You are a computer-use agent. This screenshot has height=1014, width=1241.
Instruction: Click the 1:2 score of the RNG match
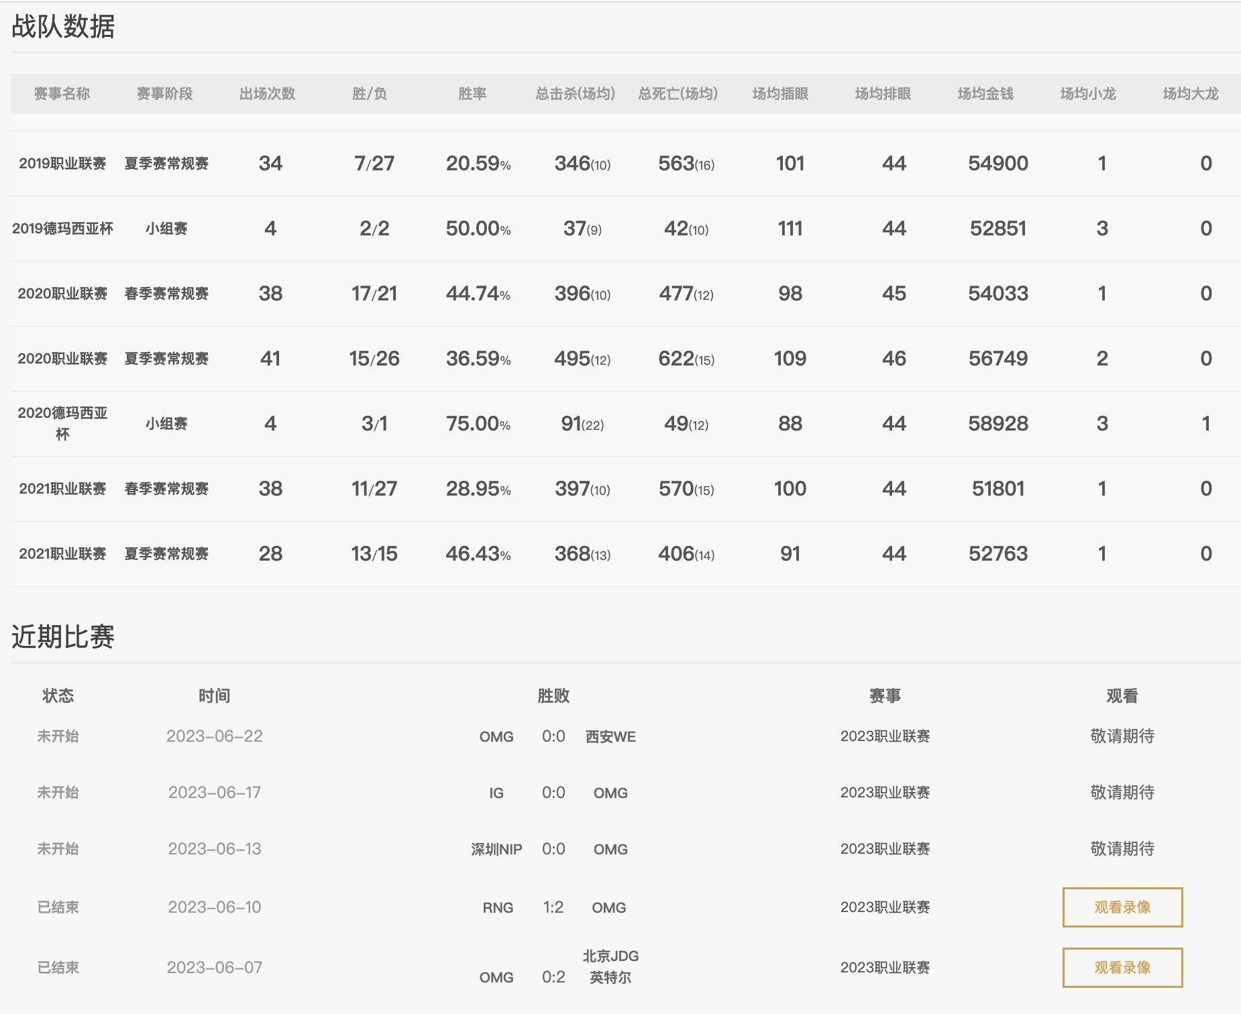(553, 907)
